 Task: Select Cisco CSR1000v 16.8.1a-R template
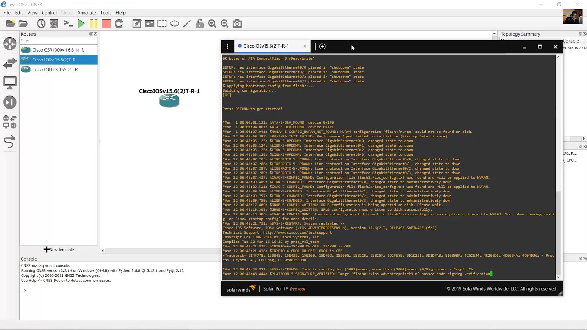pos(59,50)
